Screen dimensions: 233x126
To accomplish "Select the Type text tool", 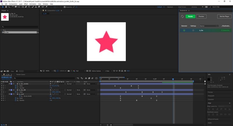I will coord(29,7).
